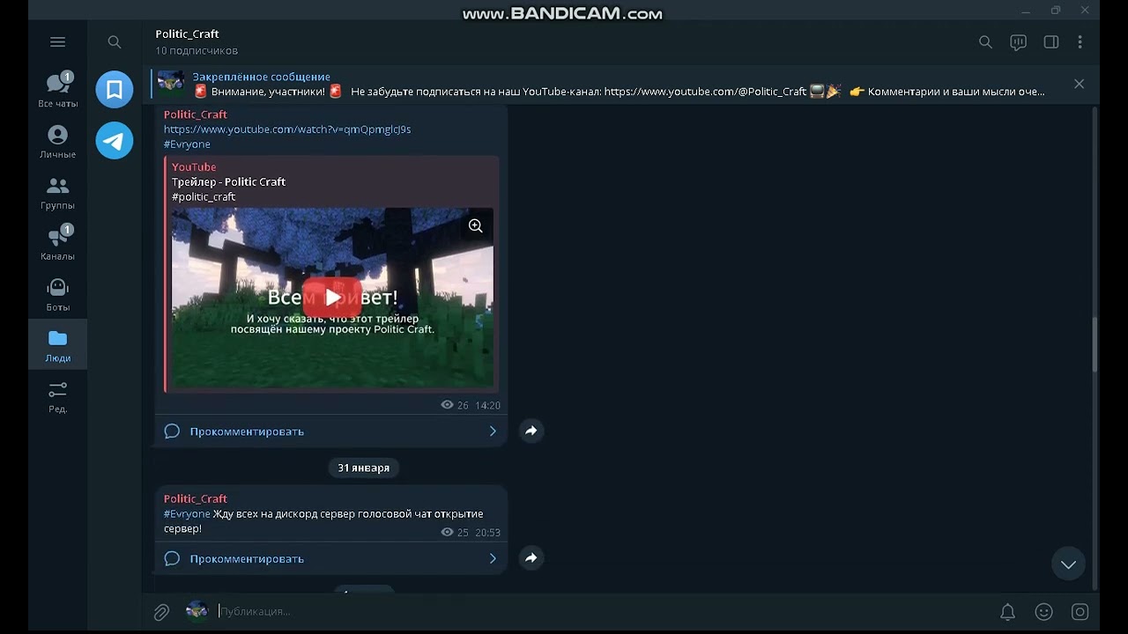Restore the window size
The height and width of the screenshot is (634, 1128).
1056,11
